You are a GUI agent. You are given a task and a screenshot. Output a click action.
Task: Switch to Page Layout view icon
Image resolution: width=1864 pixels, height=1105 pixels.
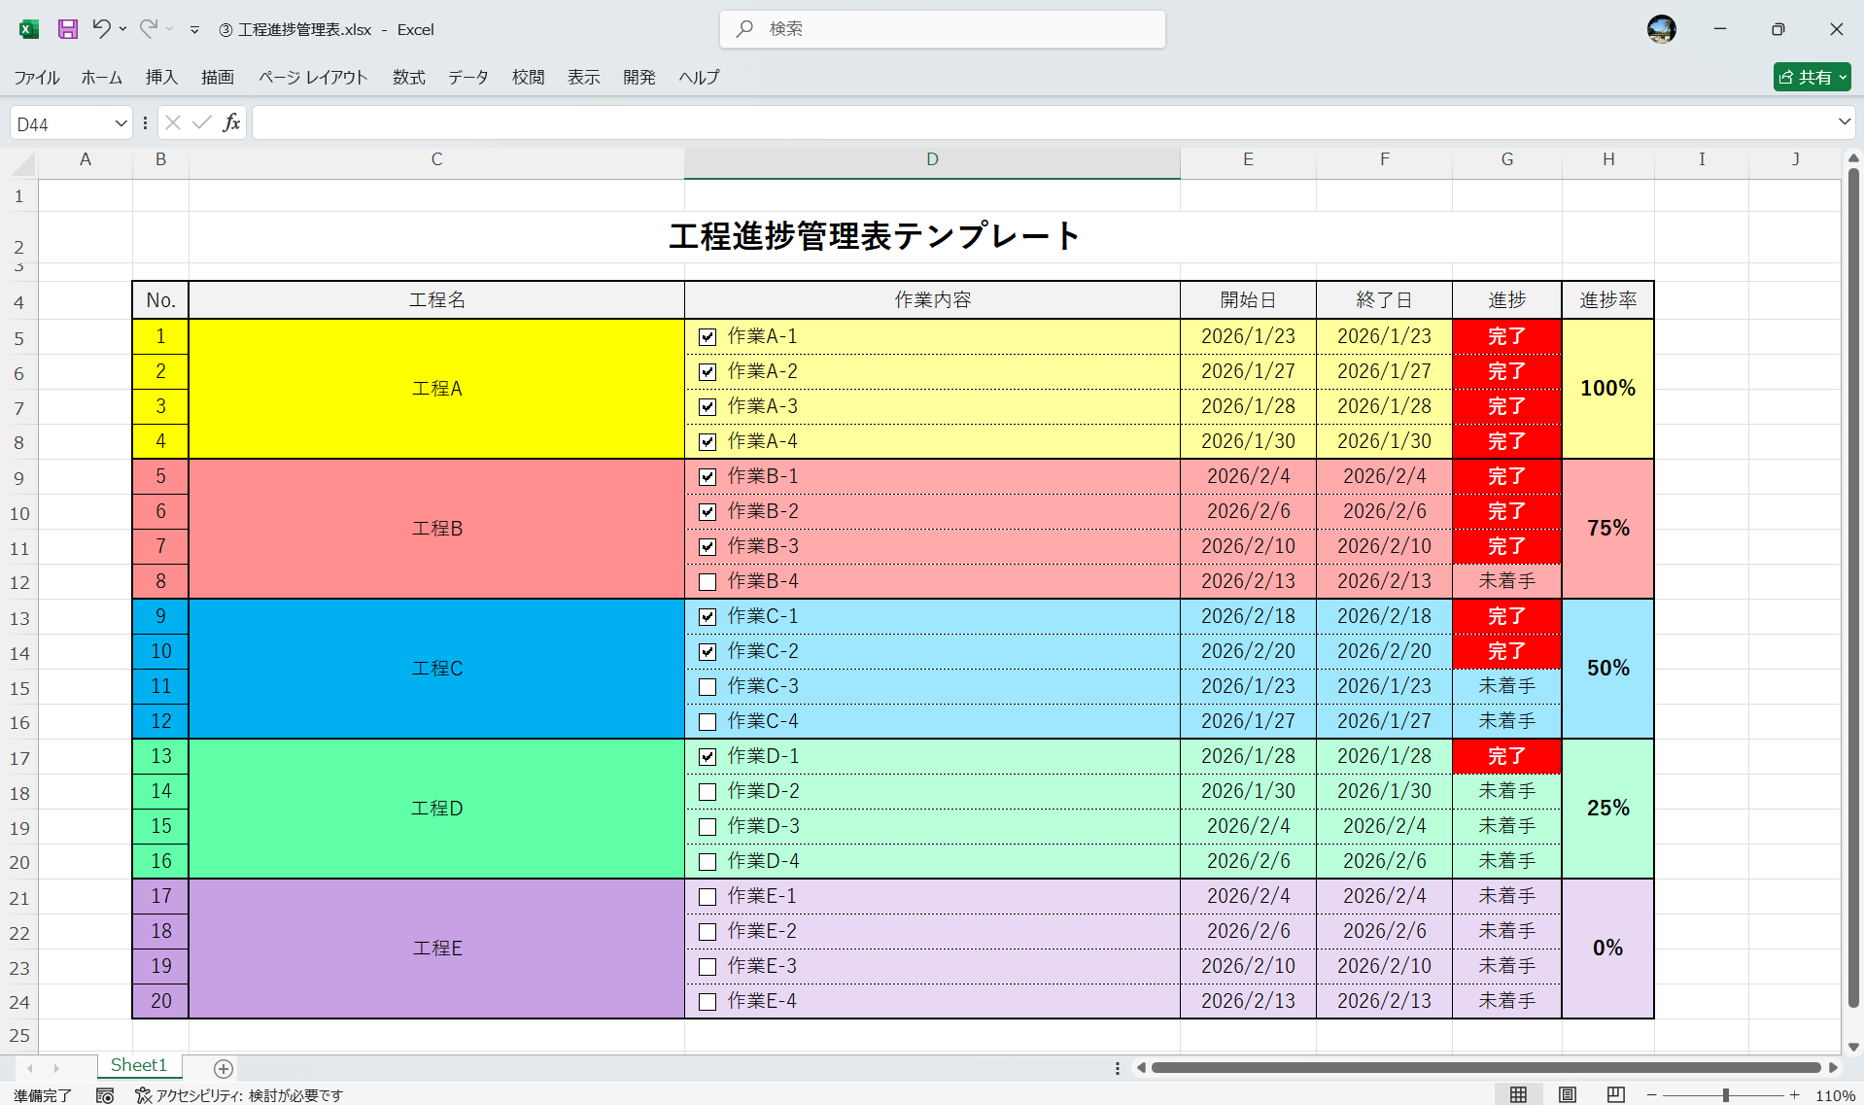(1567, 1093)
